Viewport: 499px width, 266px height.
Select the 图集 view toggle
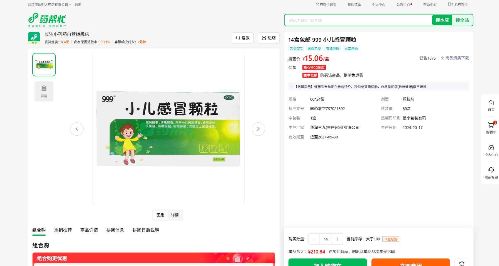[160, 215]
